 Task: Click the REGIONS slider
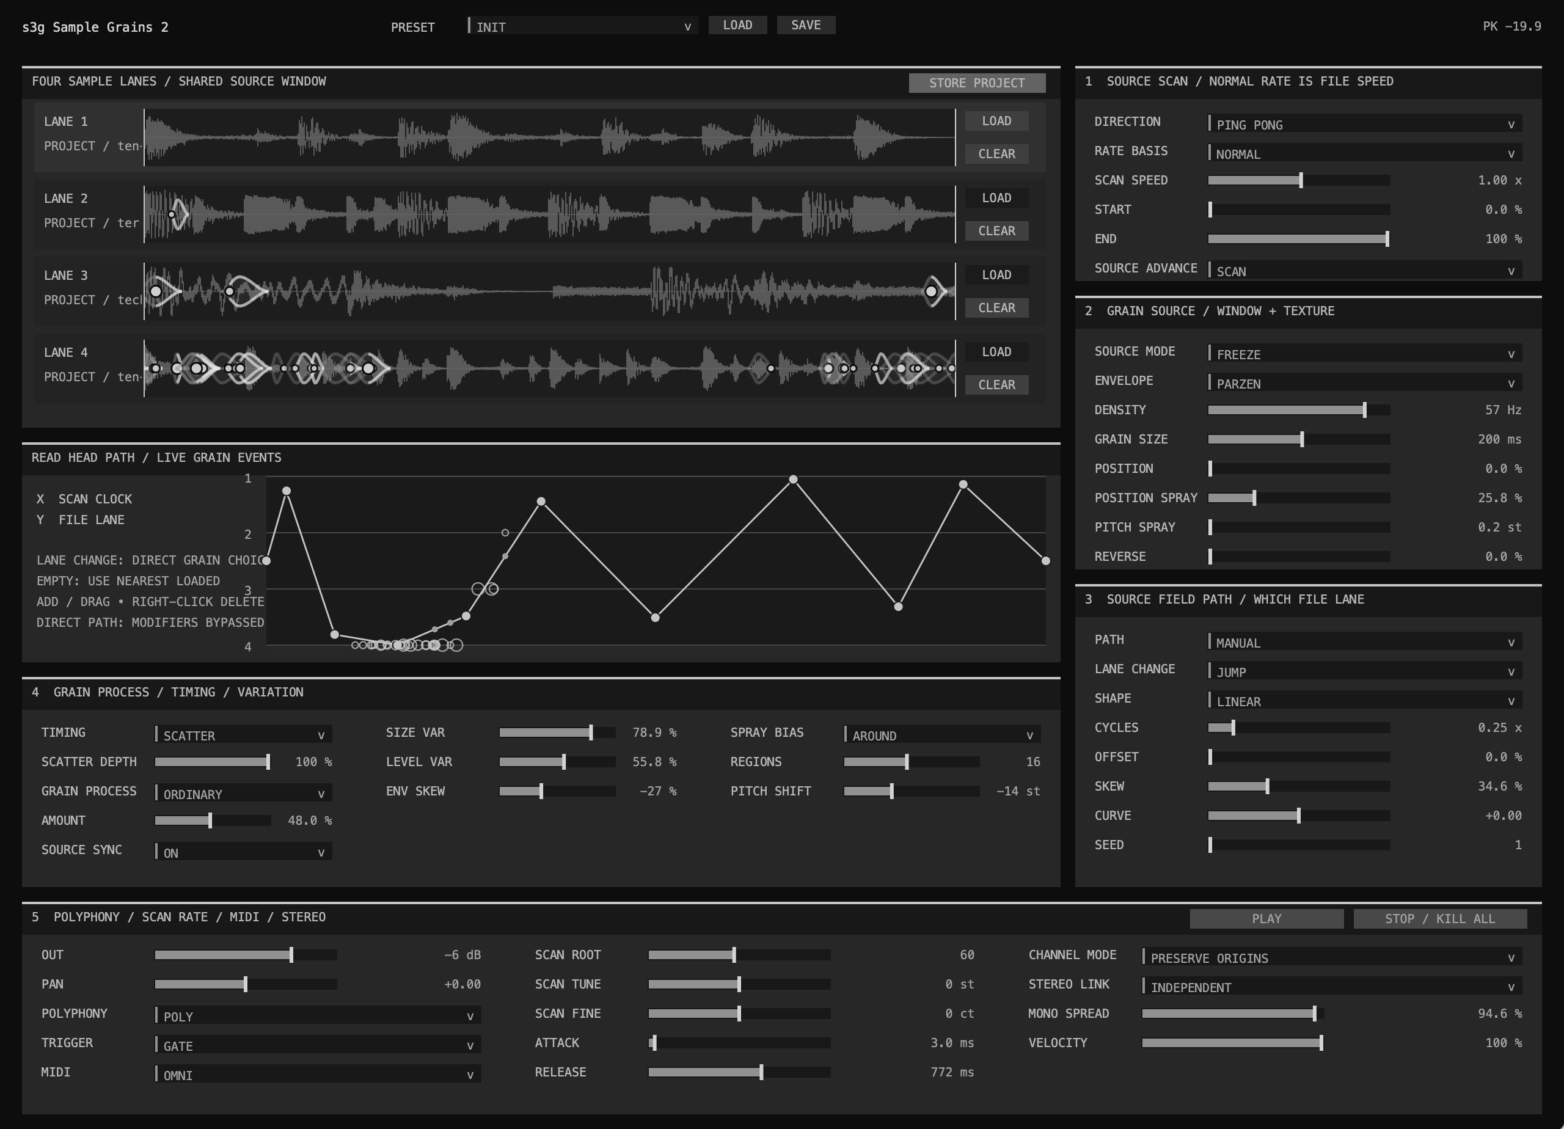912,761
